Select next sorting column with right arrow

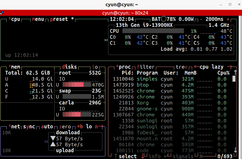[229, 67]
